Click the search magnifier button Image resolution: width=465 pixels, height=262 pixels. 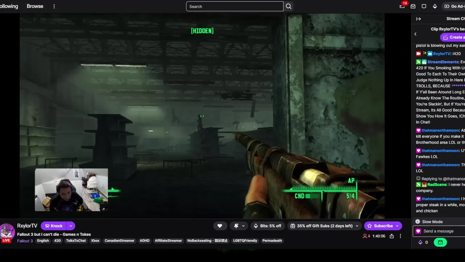288,6
